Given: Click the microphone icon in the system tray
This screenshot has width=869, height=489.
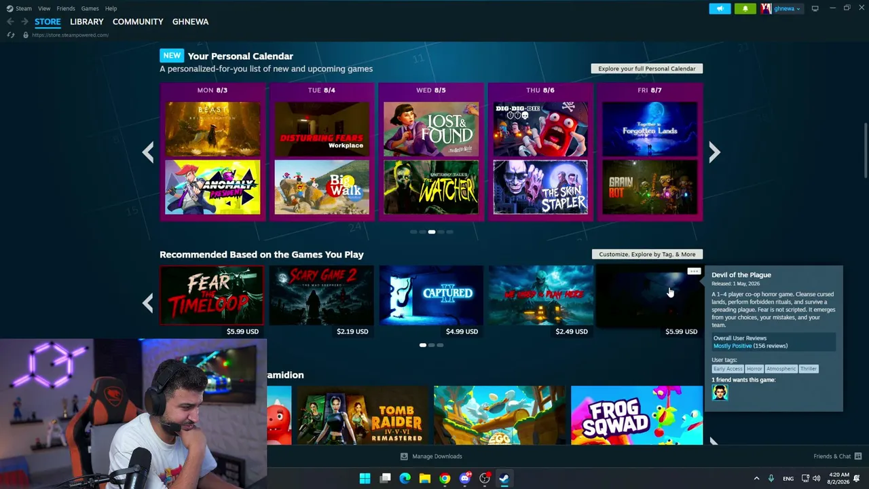Looking at the screenshot, I should click(771, 478).
